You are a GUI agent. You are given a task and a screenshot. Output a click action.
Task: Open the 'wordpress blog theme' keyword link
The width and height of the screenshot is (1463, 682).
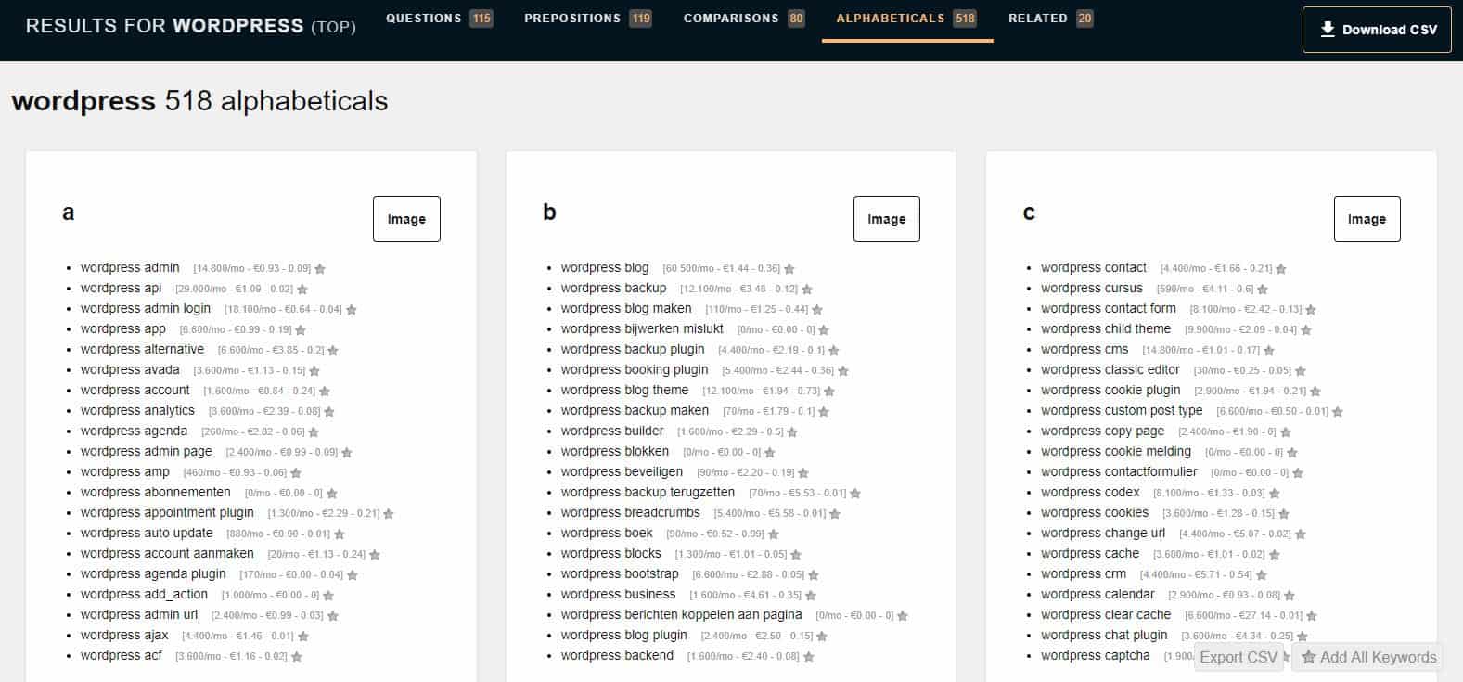coord(624,390)
